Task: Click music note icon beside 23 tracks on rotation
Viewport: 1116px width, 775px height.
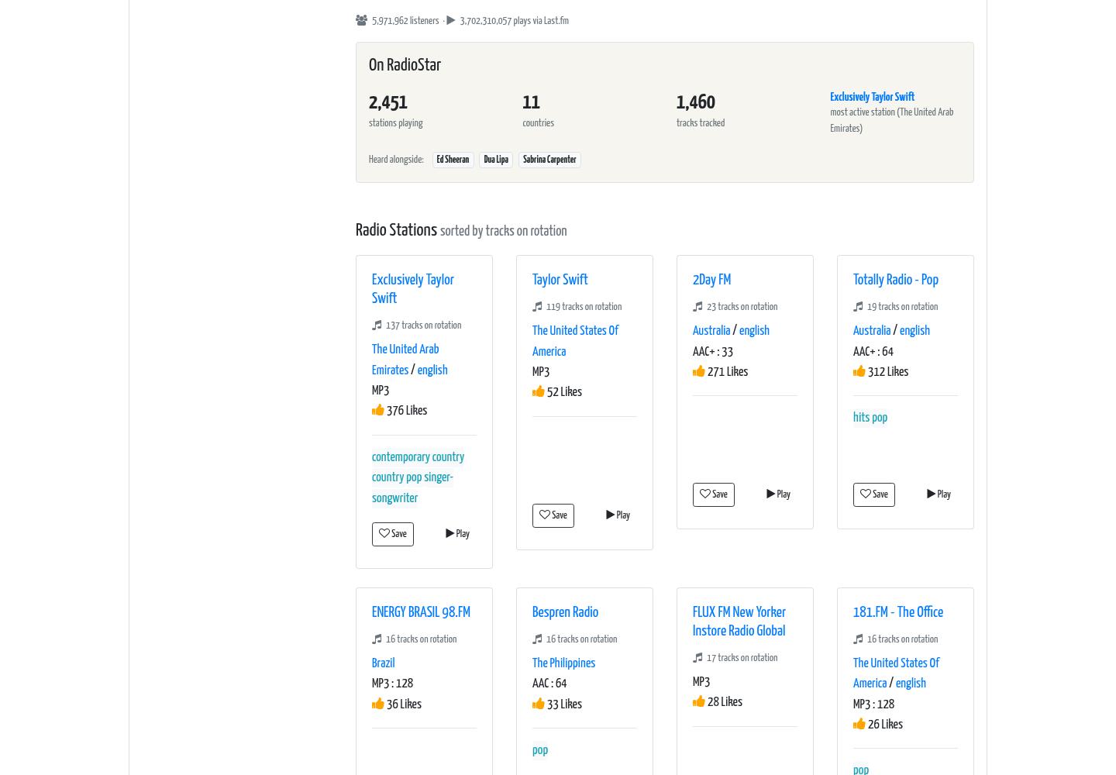Action: click(697, 307)
